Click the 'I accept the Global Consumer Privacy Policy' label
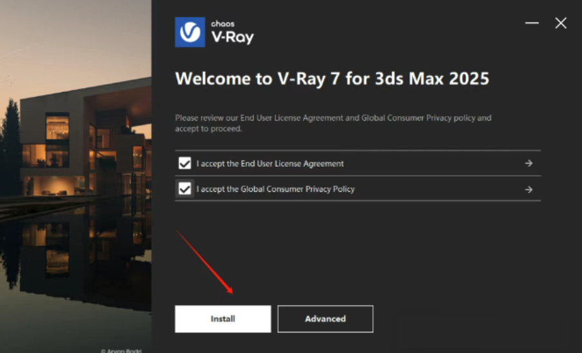This screenshot has height=353, width=582. click(275, 189)
